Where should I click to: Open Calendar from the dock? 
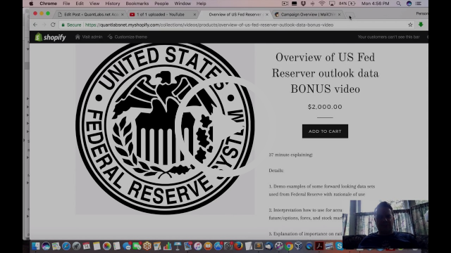coord(86,246)
